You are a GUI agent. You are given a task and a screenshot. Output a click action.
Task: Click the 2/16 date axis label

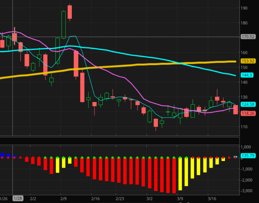pyautogui.click(x=95, y=198)
